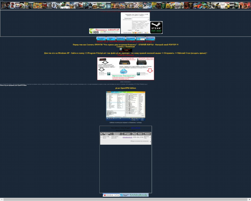Click the horizontal scrollbar track
This screenshot has height=201, width=251.
click(125, 200)
